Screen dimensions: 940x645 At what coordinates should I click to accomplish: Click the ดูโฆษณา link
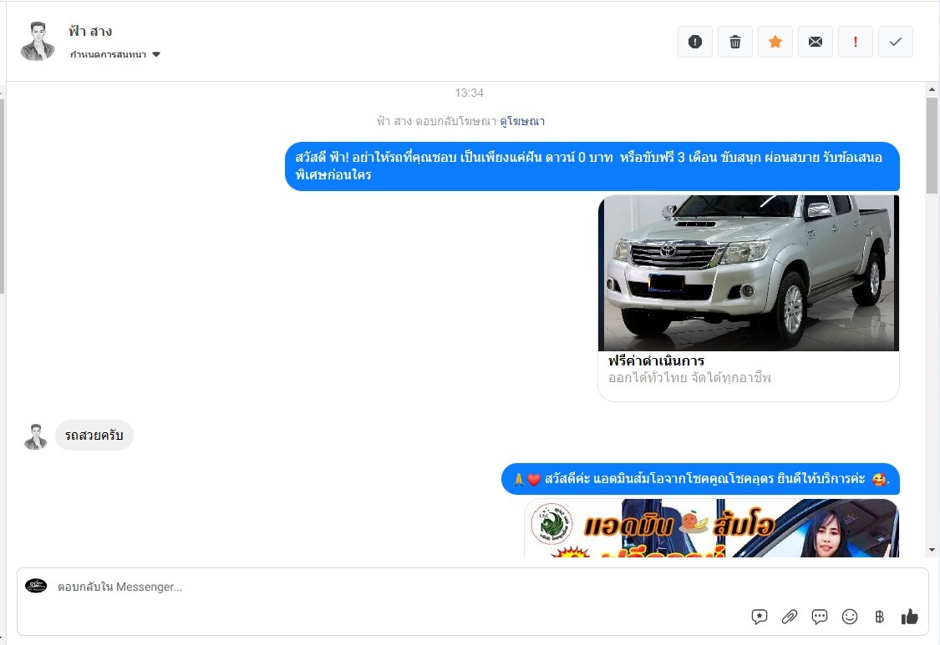pos(522,122)
